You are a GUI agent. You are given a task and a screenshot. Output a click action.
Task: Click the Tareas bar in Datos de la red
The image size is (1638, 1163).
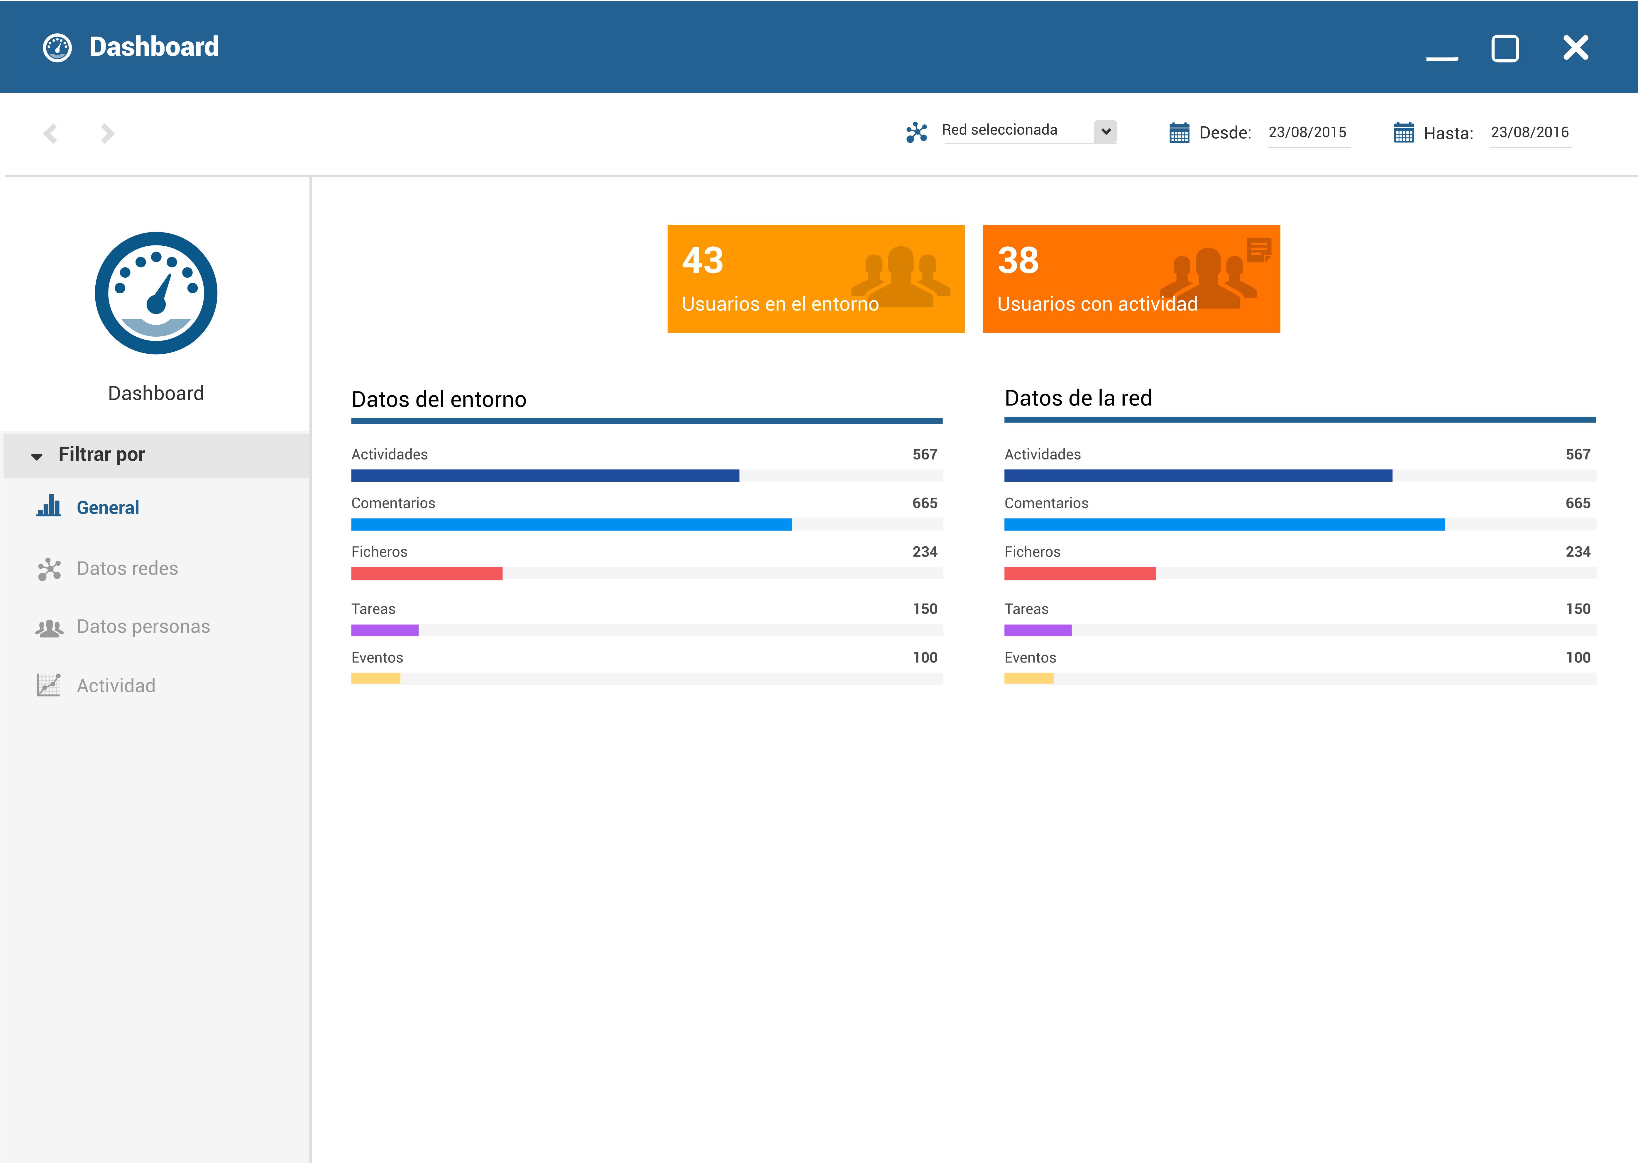tap(1300, 630)
